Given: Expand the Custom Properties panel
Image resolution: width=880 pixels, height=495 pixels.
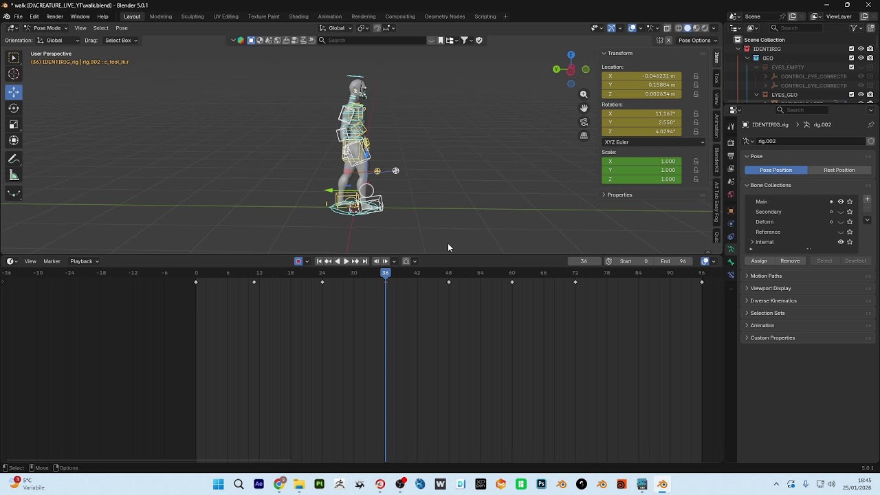Looking at the screenshot, I should (772, 338).
